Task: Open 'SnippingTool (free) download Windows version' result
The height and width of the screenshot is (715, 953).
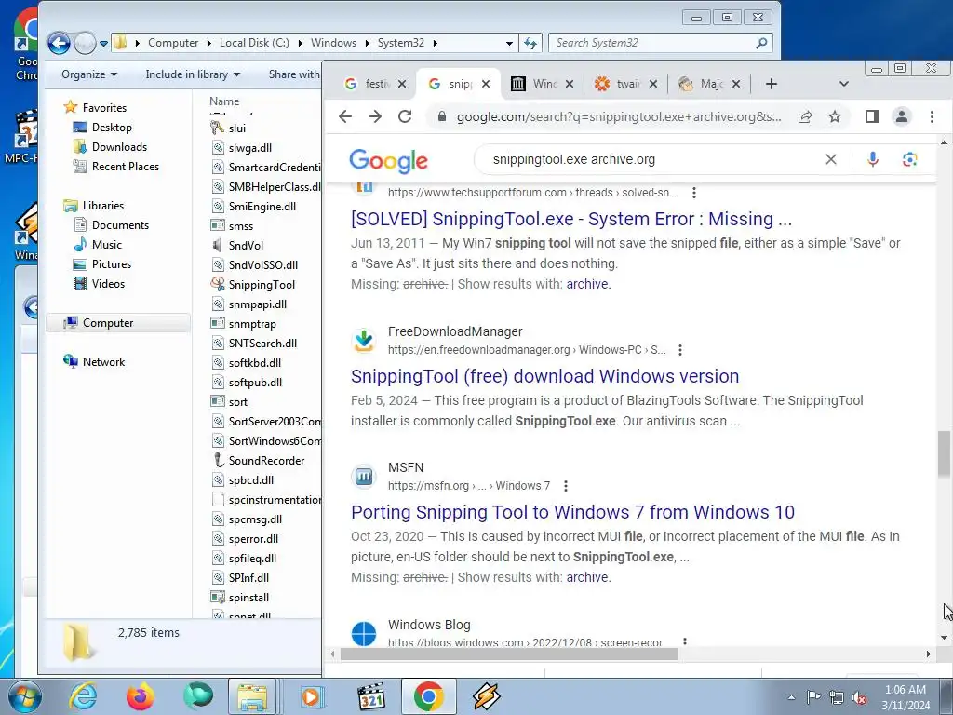Action: pyautogui.click(x=544, y=376)
